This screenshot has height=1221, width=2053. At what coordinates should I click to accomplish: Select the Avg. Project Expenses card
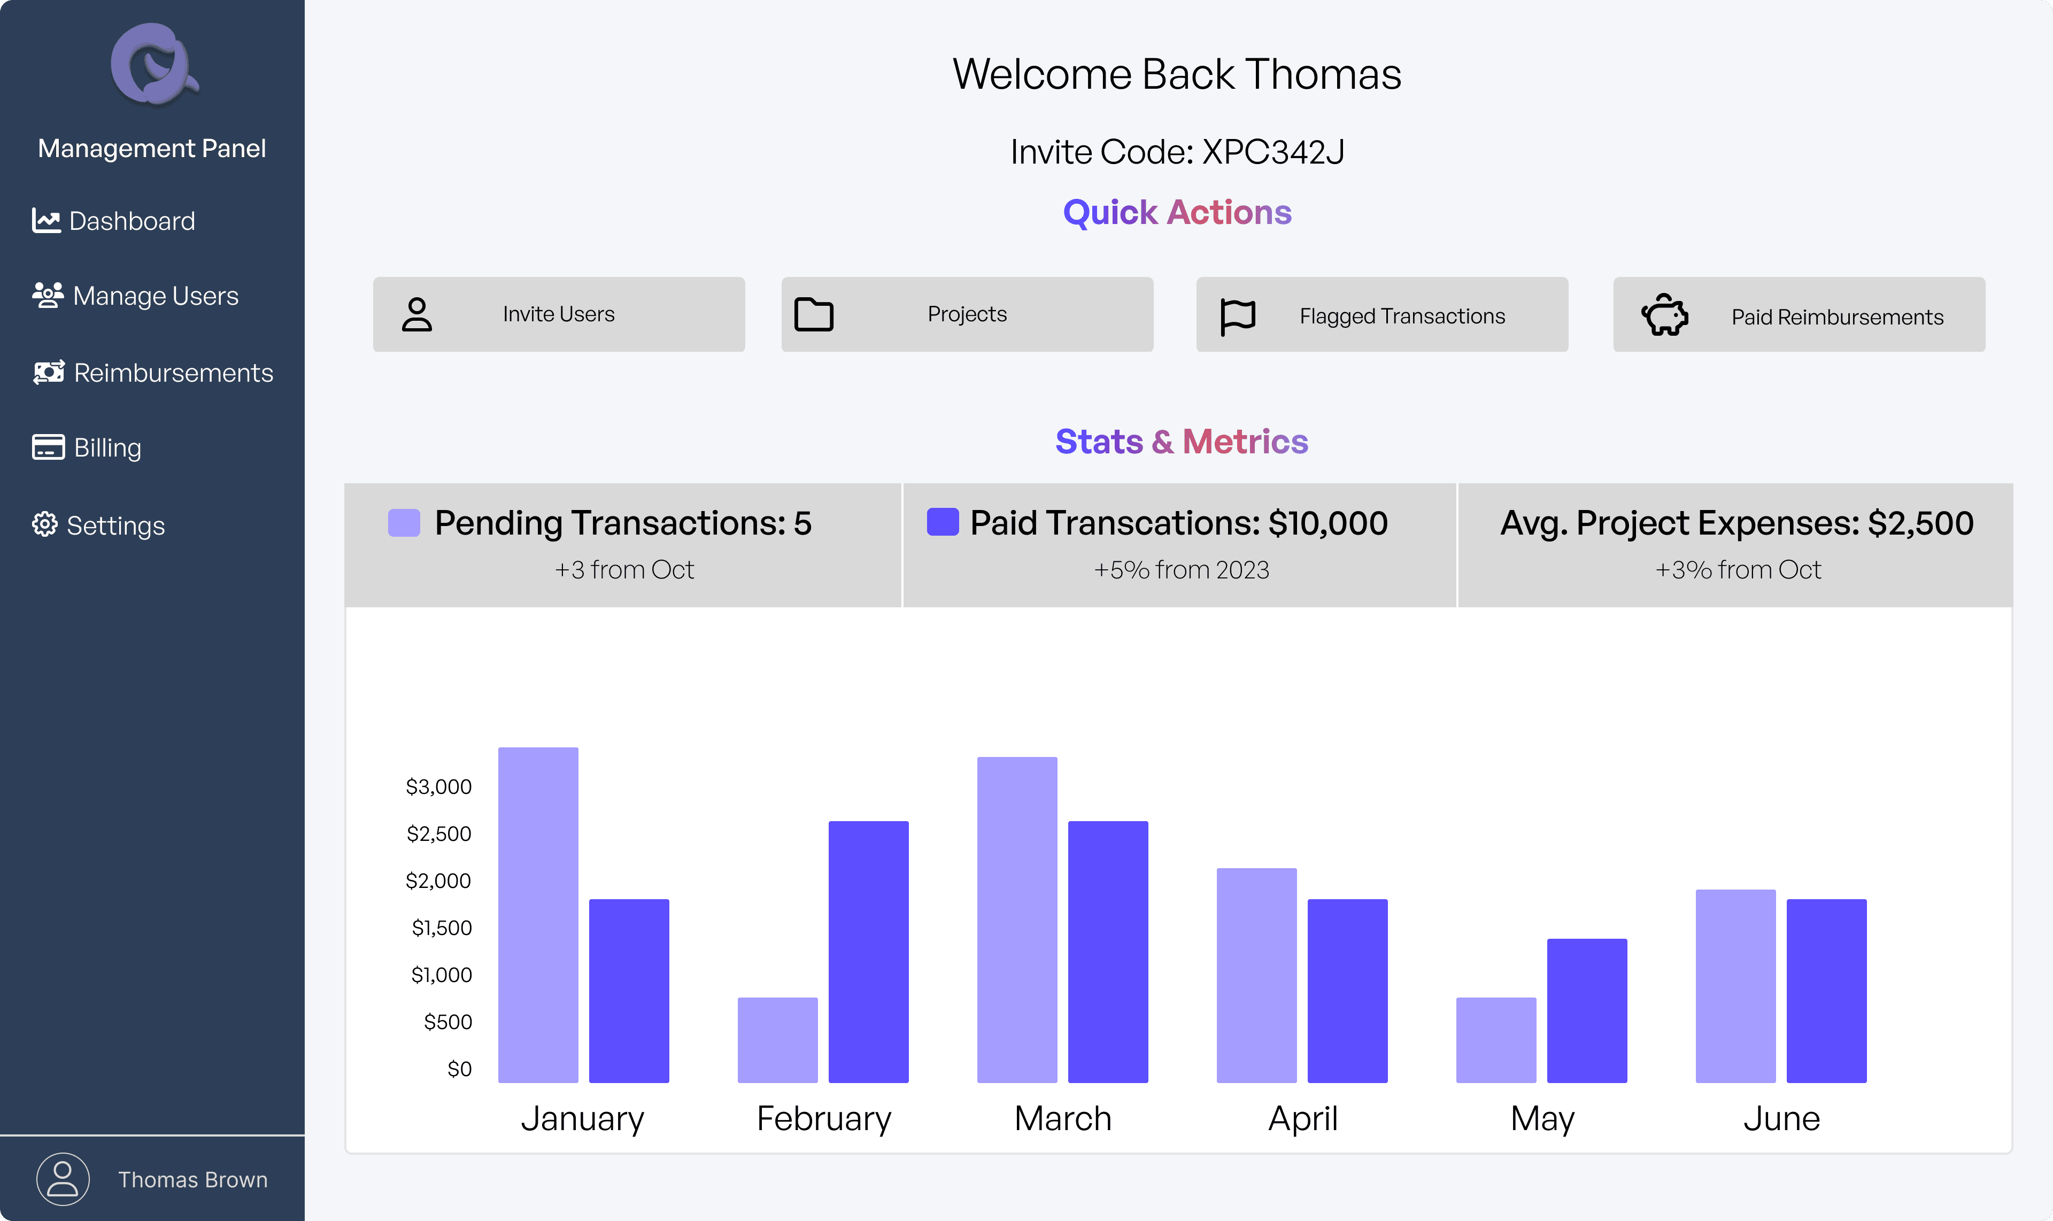click(x=1735, y=545)
